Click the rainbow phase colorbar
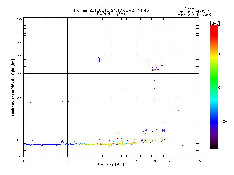 coord(214,87)
